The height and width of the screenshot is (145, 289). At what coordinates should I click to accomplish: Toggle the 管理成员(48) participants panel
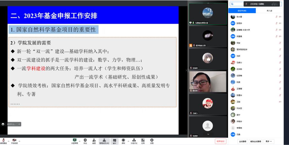click(104, 140)
